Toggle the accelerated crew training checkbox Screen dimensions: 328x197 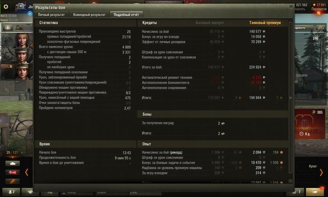click(20, 28)
